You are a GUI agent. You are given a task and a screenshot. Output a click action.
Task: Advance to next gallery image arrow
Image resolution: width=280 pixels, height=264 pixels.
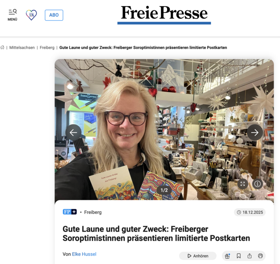pyautogui.click(x=254, y=132)
